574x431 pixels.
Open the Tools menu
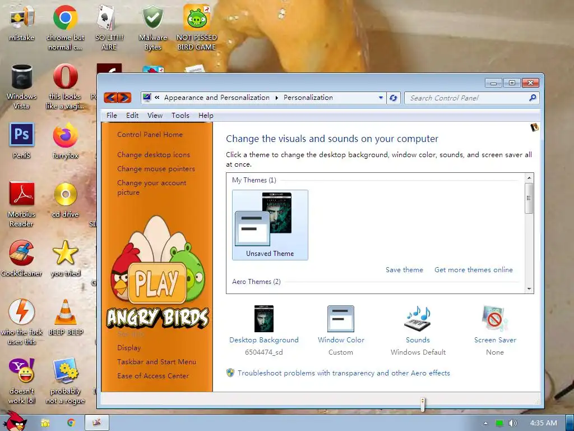180,116
